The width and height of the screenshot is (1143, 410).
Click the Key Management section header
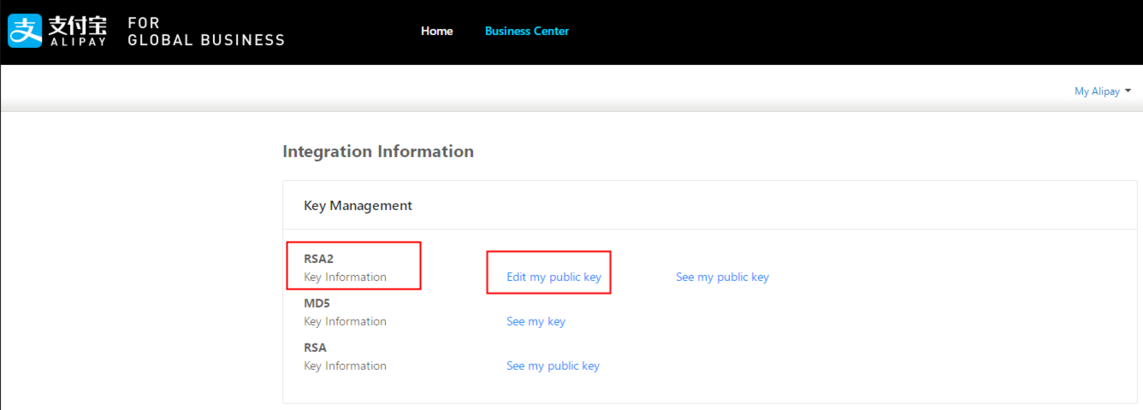pos(358,206)
